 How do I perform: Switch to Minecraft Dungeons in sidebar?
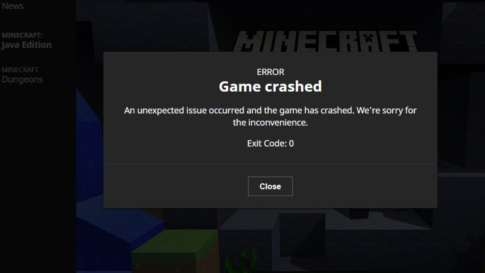coord(22,75)
